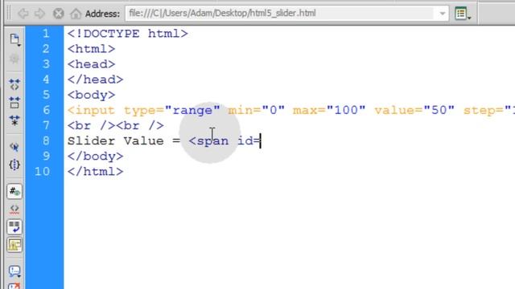Toggle line numbers display
The image size is (515, 289).
pos(14,191)
